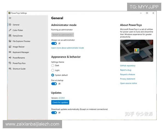This screenshot has height=131, width=164.
Task: Open Learn more about administrator mode link
Action: point(68,48)
